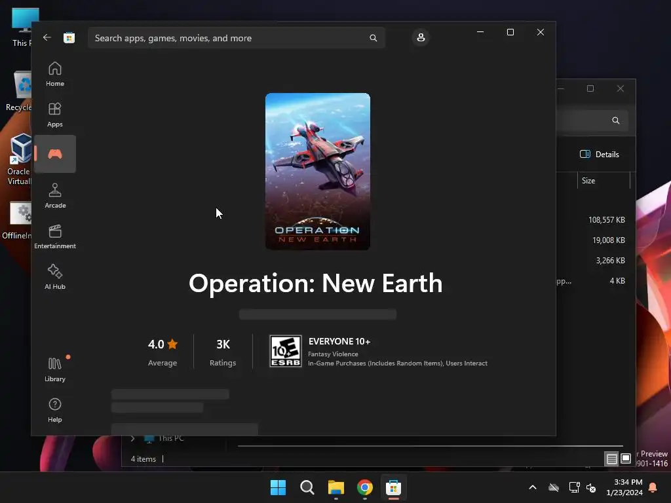Open the Windows Start menu
Viewport: 671px width, 503px height.
click(x=278, y=487)
